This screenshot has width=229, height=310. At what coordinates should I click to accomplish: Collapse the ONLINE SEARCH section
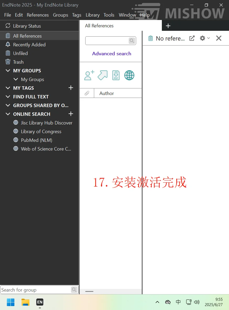pos(8,114)
